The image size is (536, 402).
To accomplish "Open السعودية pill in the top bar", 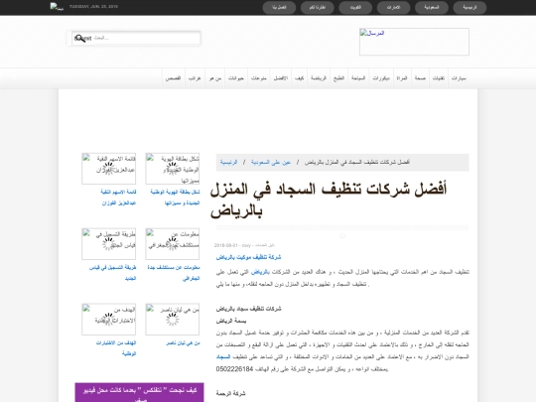I will (432, 8).
